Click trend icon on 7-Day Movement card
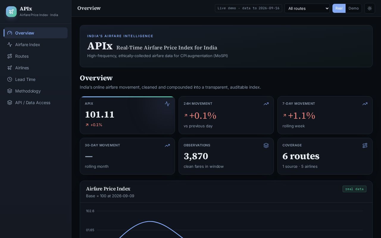This screenshot has height=238, width=381. click(365, 104)
